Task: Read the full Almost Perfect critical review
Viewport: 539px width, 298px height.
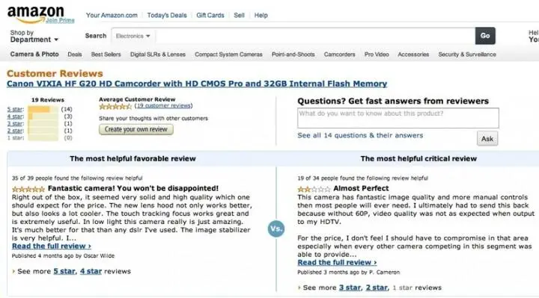Action: (337, 262)
